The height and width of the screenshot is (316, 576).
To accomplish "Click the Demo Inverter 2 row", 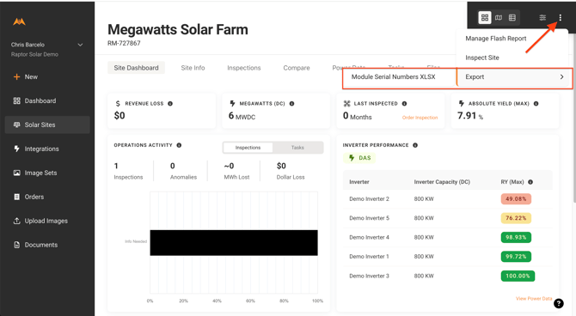I will point(447,199).
